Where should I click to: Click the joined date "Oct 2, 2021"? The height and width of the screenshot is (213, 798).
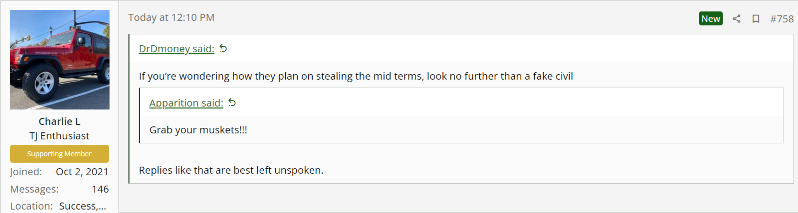[82, 172]
